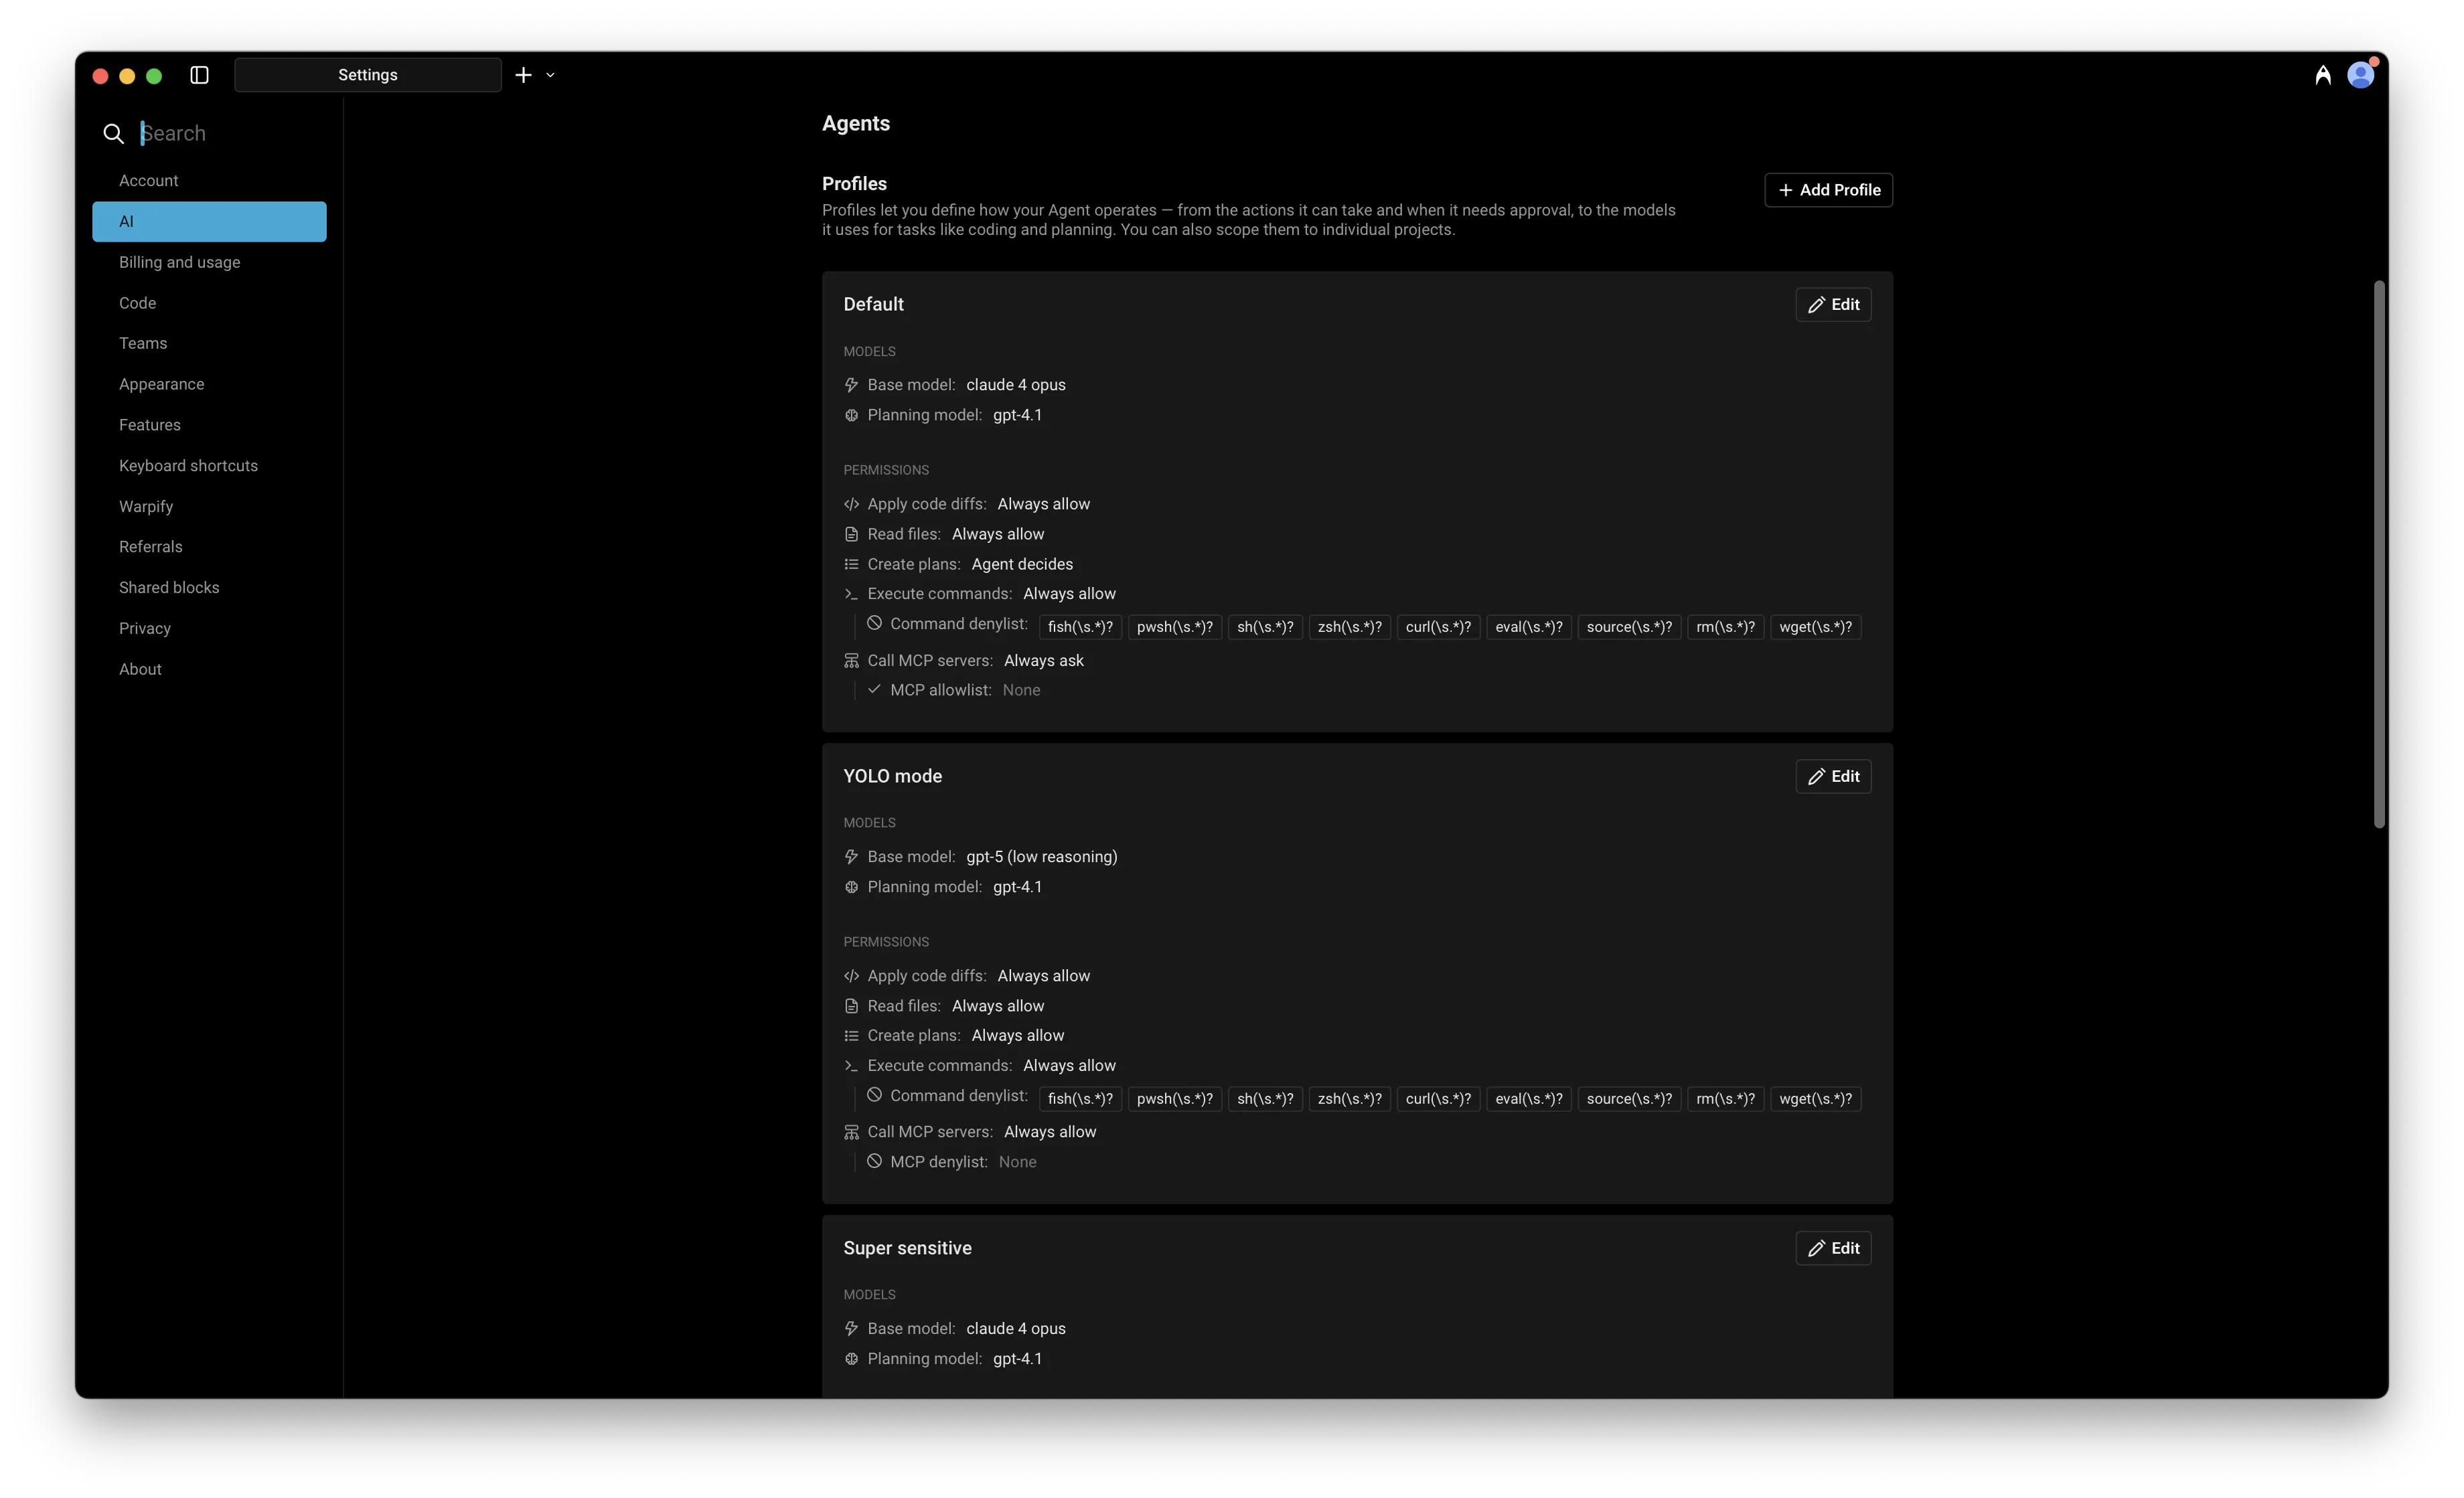Click the user avatar with notification badge
Screen dimensions: 2464x1498
coord(2361,74)
